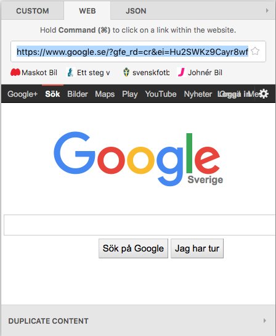
Task: Click the URL address field
Action: [132, 52]
